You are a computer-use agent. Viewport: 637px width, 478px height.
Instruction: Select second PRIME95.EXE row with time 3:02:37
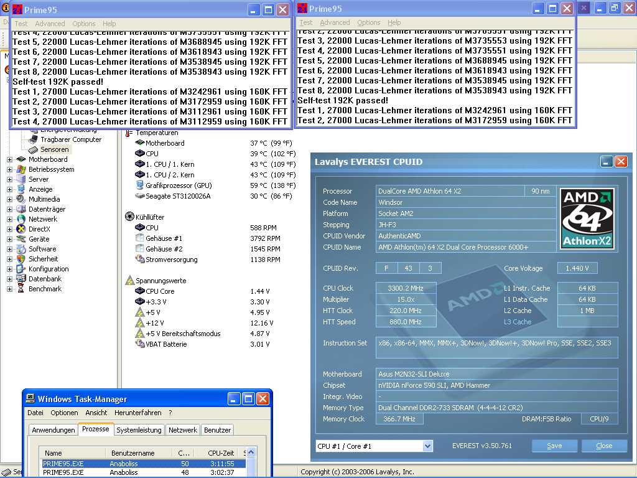(143, 473)
